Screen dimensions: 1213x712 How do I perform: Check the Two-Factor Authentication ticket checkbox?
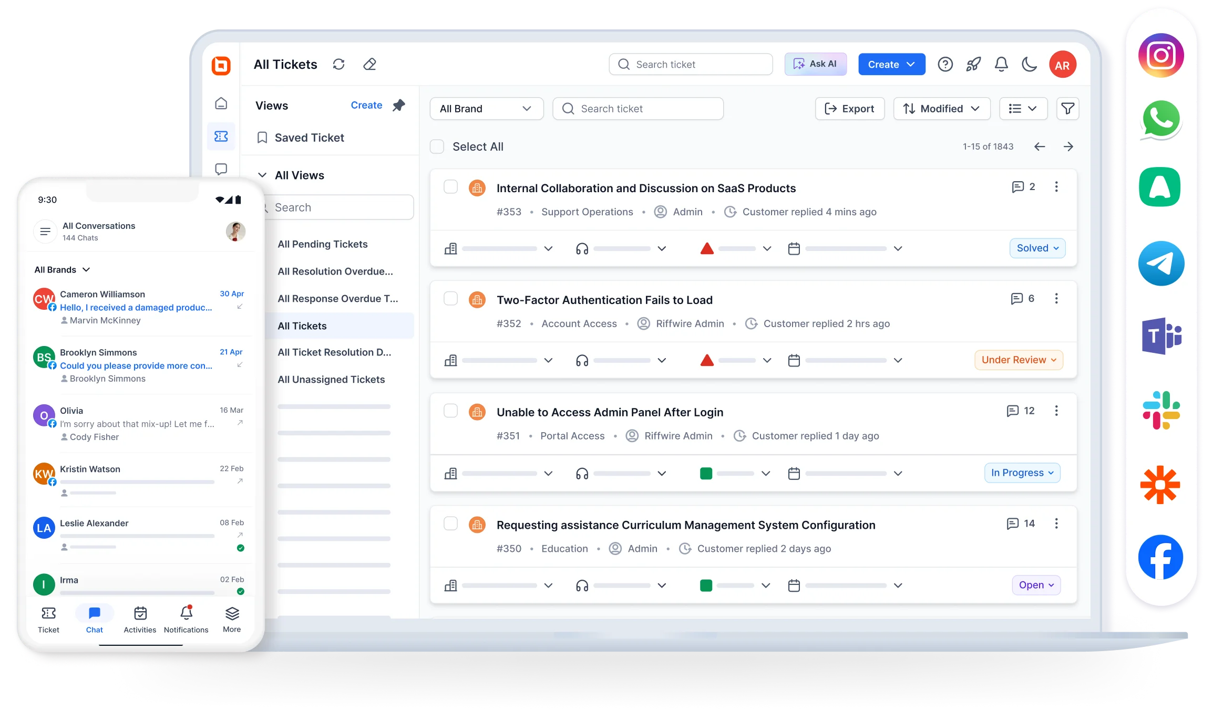(x=450, y=299)
